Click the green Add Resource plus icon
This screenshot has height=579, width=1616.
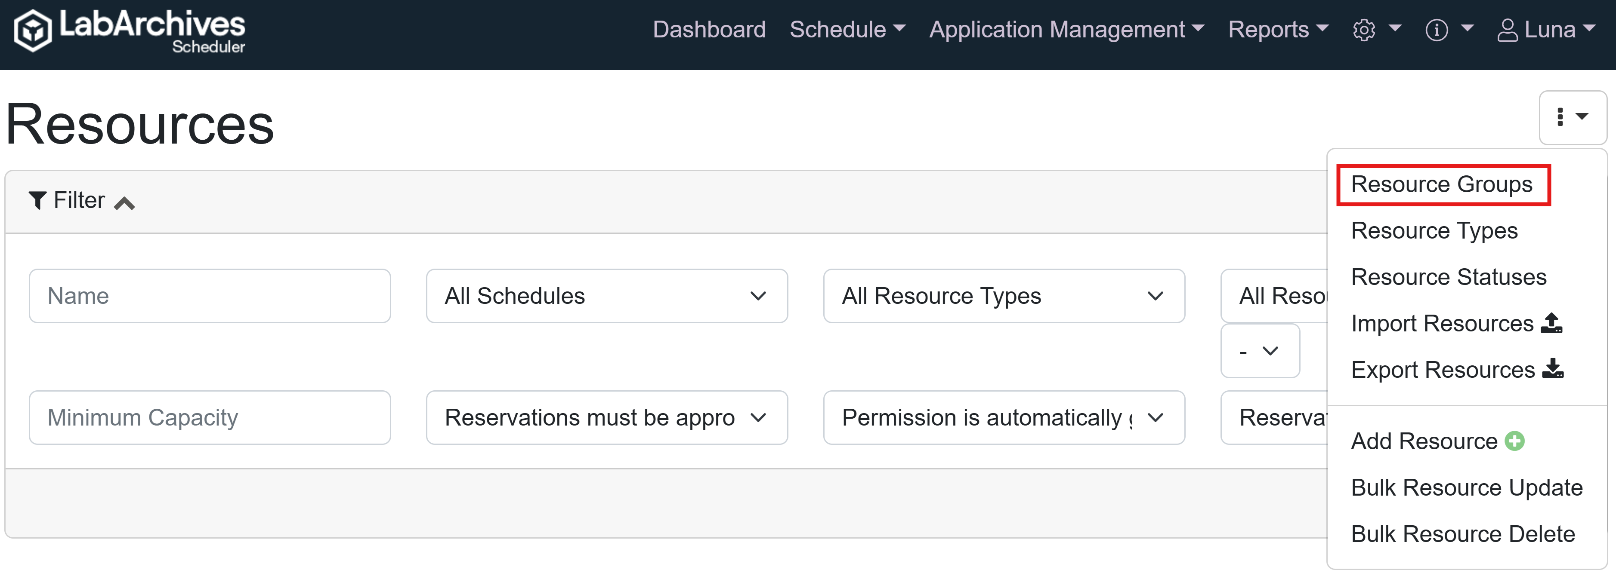coord(1514,441)
